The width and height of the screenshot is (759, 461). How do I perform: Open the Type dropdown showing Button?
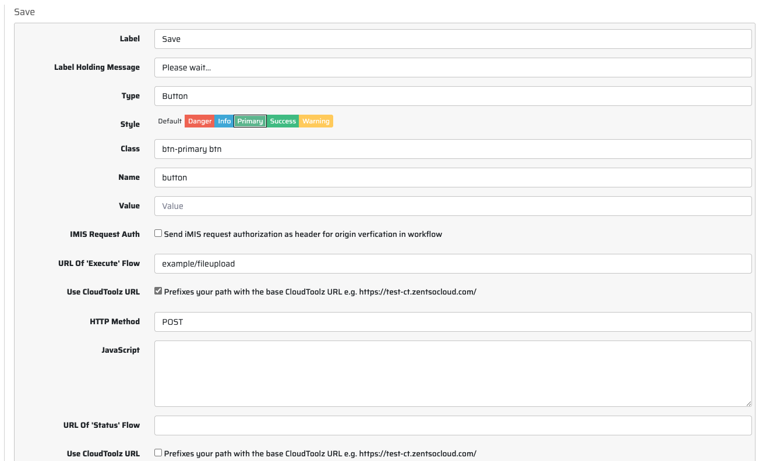click(453, 96)
